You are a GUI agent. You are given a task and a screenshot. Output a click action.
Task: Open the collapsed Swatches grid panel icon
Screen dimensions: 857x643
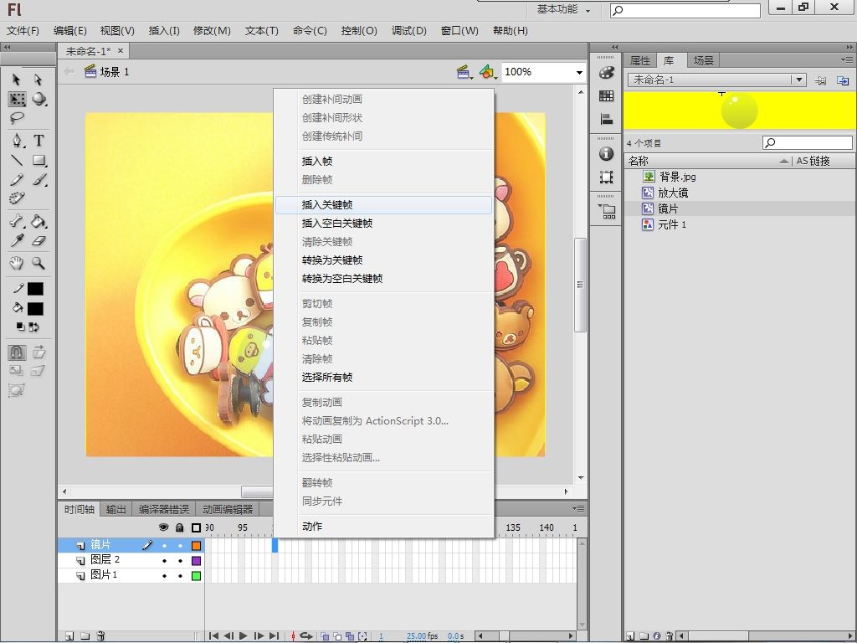[606, 96]
